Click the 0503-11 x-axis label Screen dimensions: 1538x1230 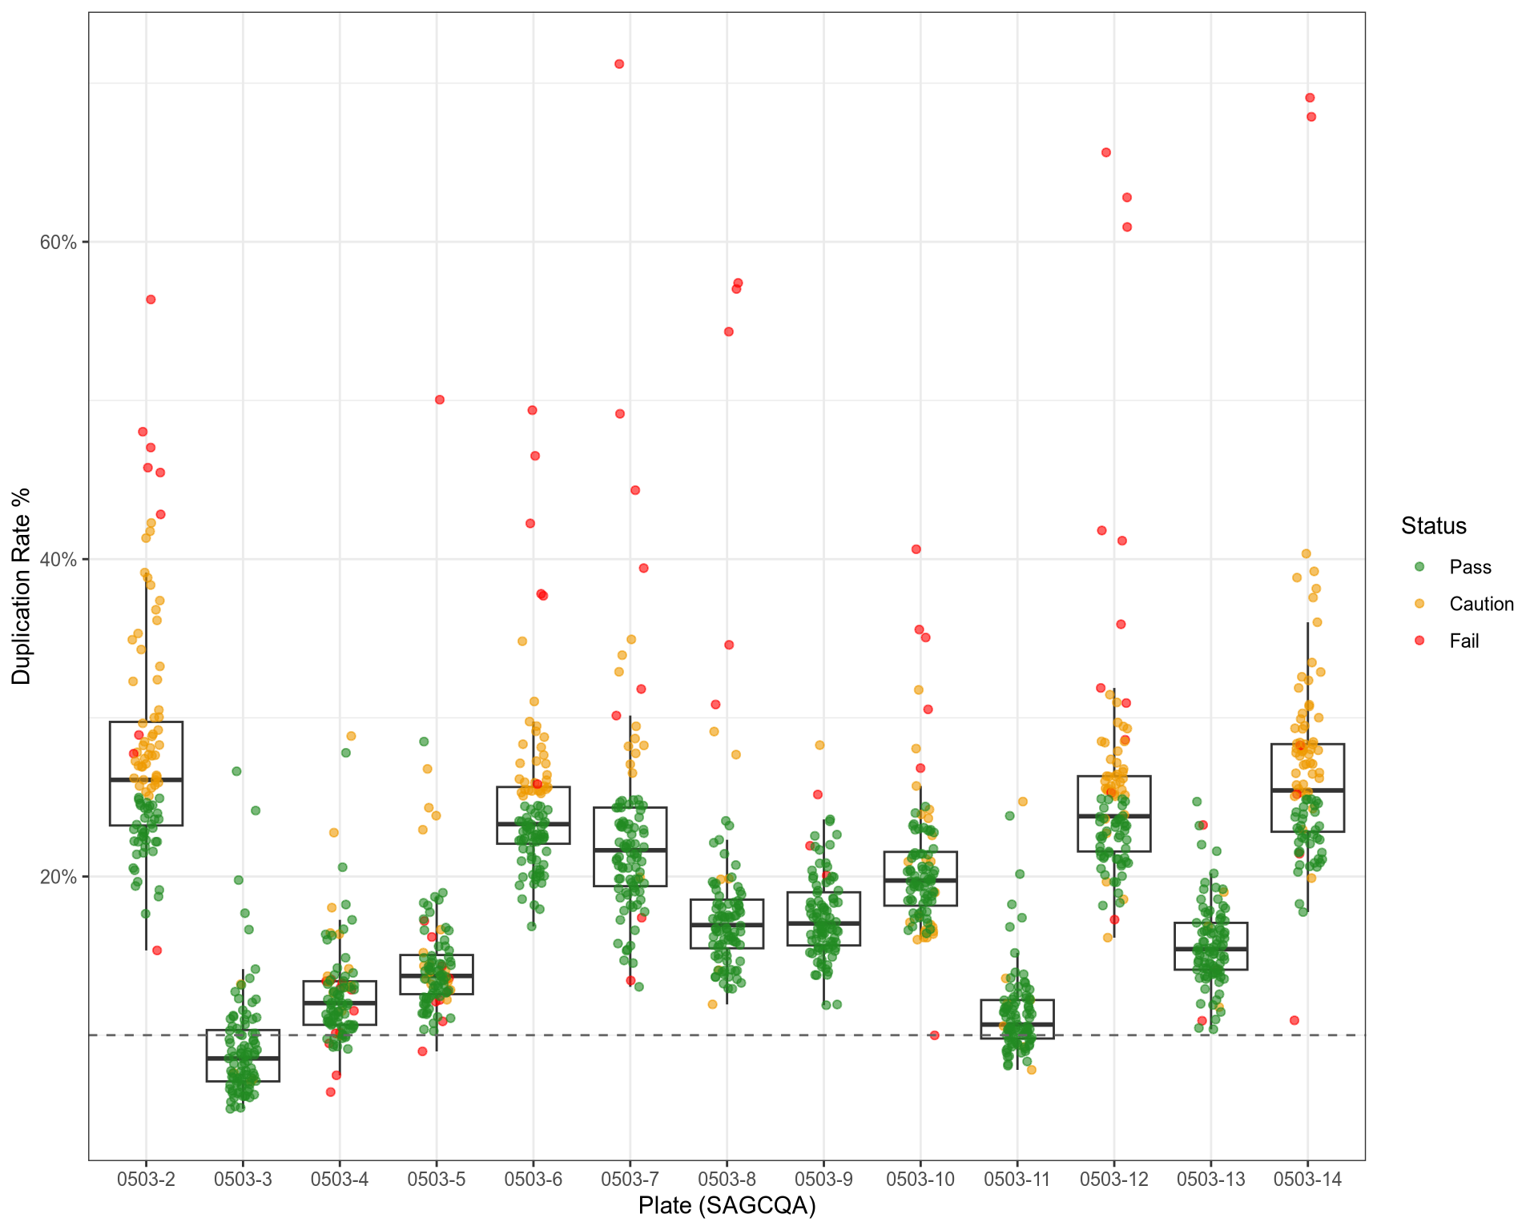(x=1017, y=1179)
